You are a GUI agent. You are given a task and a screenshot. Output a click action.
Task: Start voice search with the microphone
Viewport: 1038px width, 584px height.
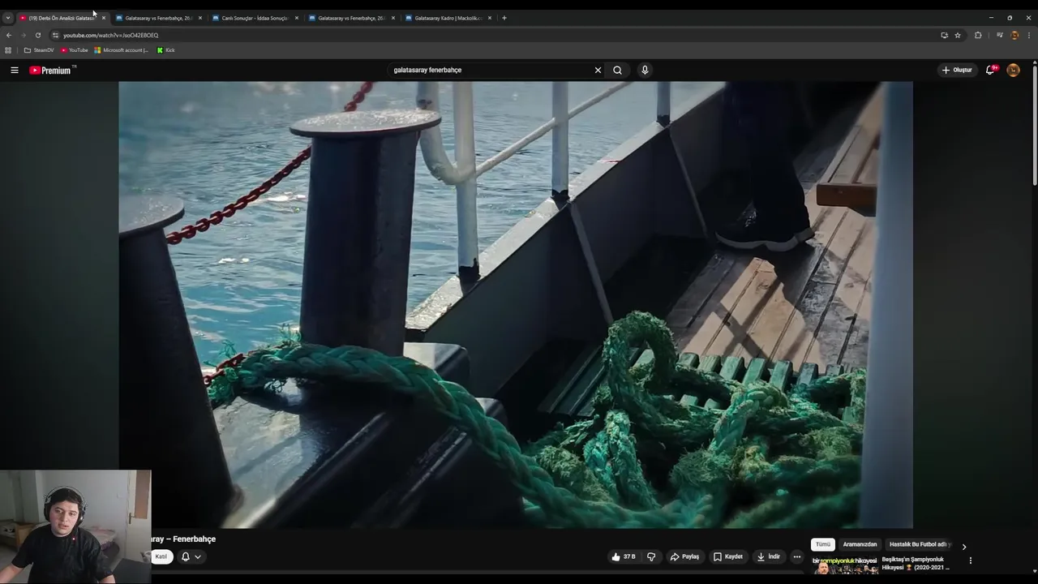[x=645, y=71]
